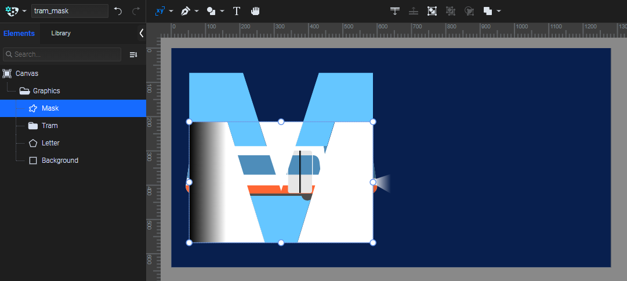
Task: Expand the app menu dropdown arrow
Action: (x=24, y=11)
